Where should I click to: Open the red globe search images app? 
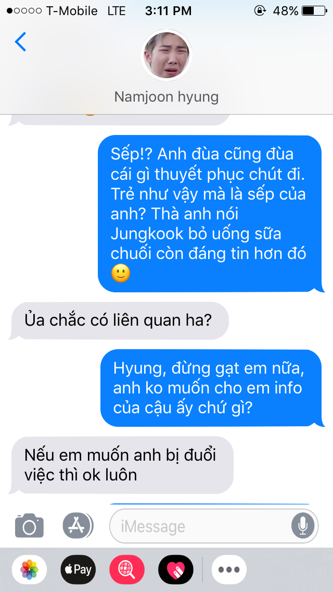127,570
